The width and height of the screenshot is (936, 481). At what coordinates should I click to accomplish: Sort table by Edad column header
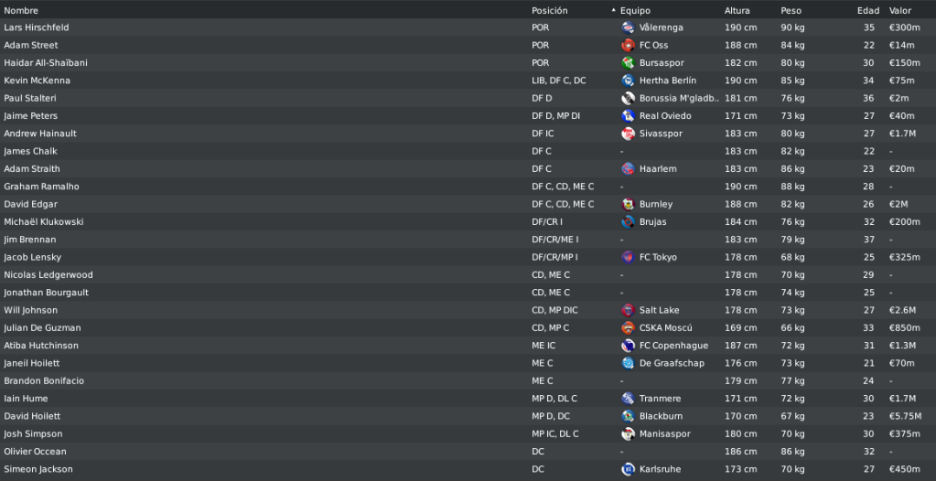[868, 11]
